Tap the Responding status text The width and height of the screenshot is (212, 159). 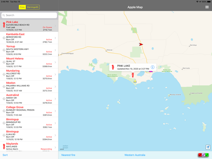point(46,149)
